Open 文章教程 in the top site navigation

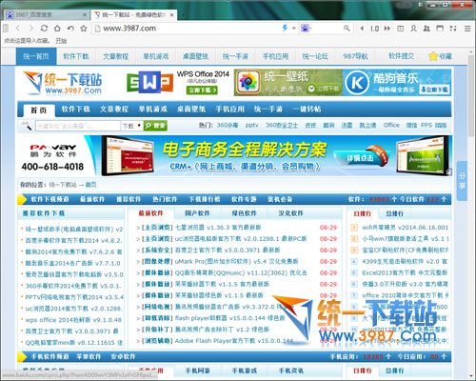click(116, 56)
